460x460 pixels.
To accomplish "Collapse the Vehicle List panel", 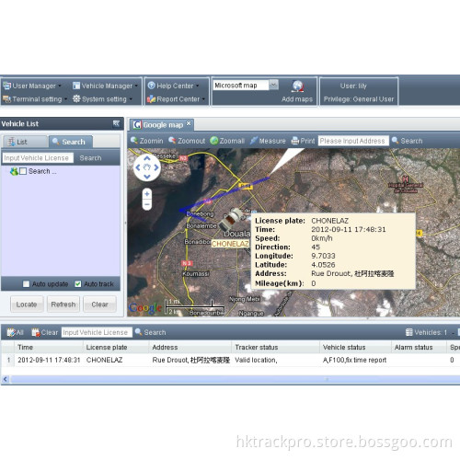I will (x=116, y=123).
